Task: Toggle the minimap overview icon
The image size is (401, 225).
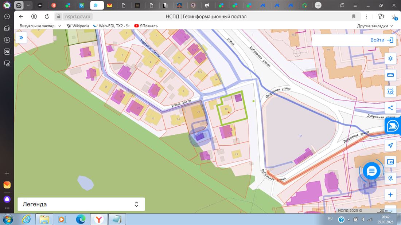Action: pos(390,162)
